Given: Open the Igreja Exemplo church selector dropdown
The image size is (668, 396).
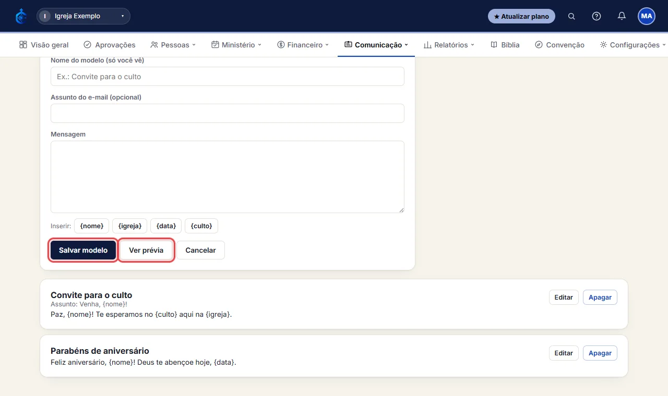Looking at the screenshot, I should 83,16.
